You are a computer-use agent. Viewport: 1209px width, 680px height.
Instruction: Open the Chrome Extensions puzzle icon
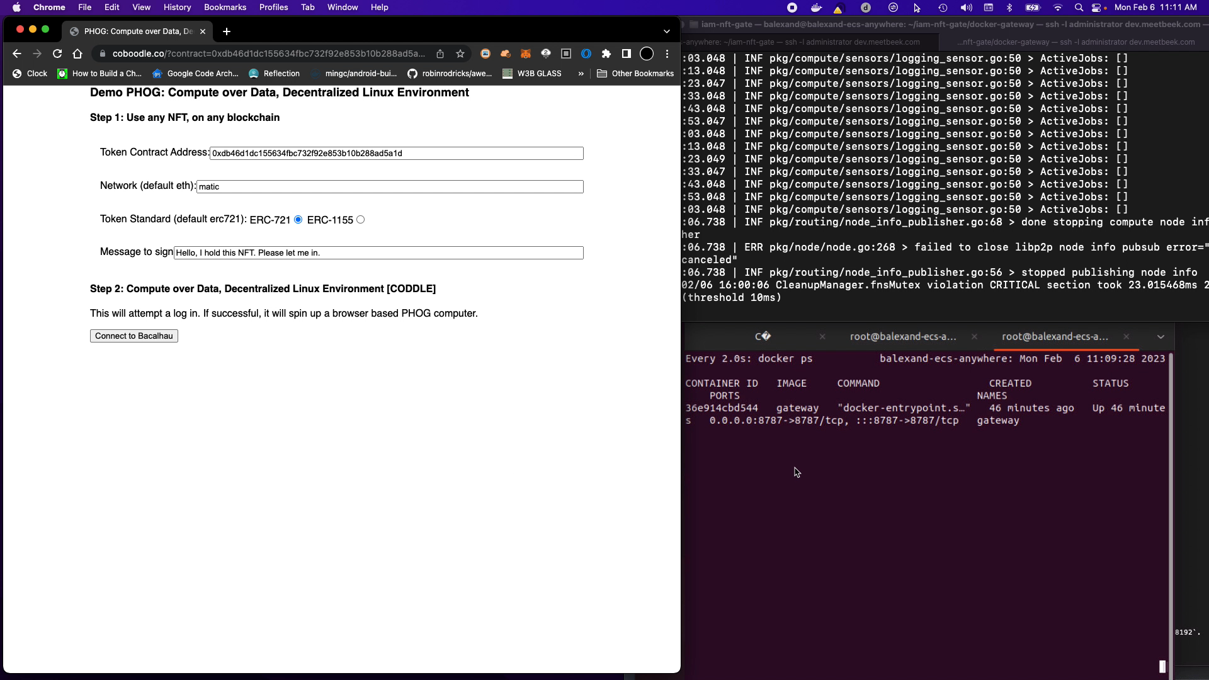click(606, 54)
